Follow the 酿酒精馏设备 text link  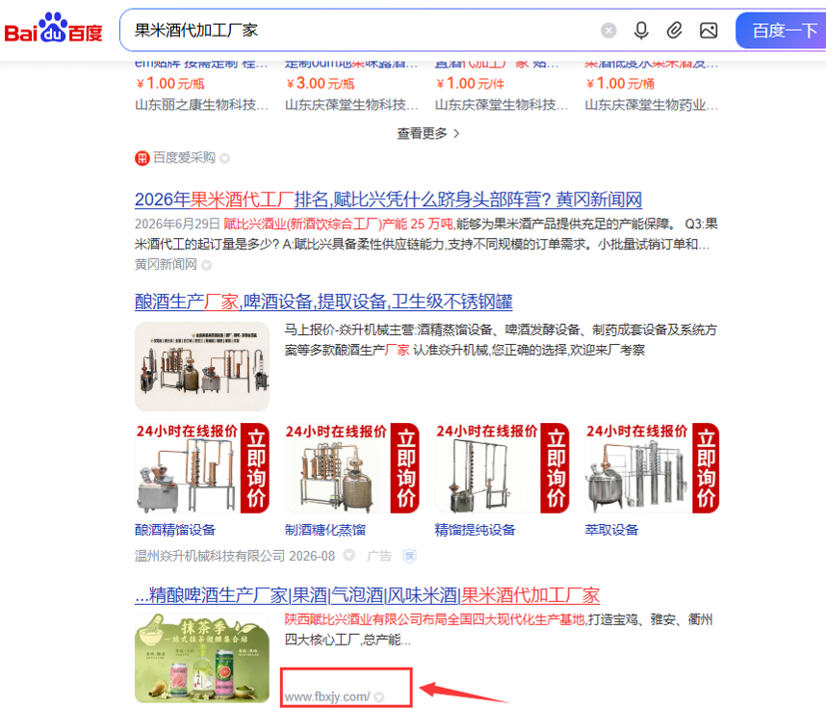click(x=175, y=530)
